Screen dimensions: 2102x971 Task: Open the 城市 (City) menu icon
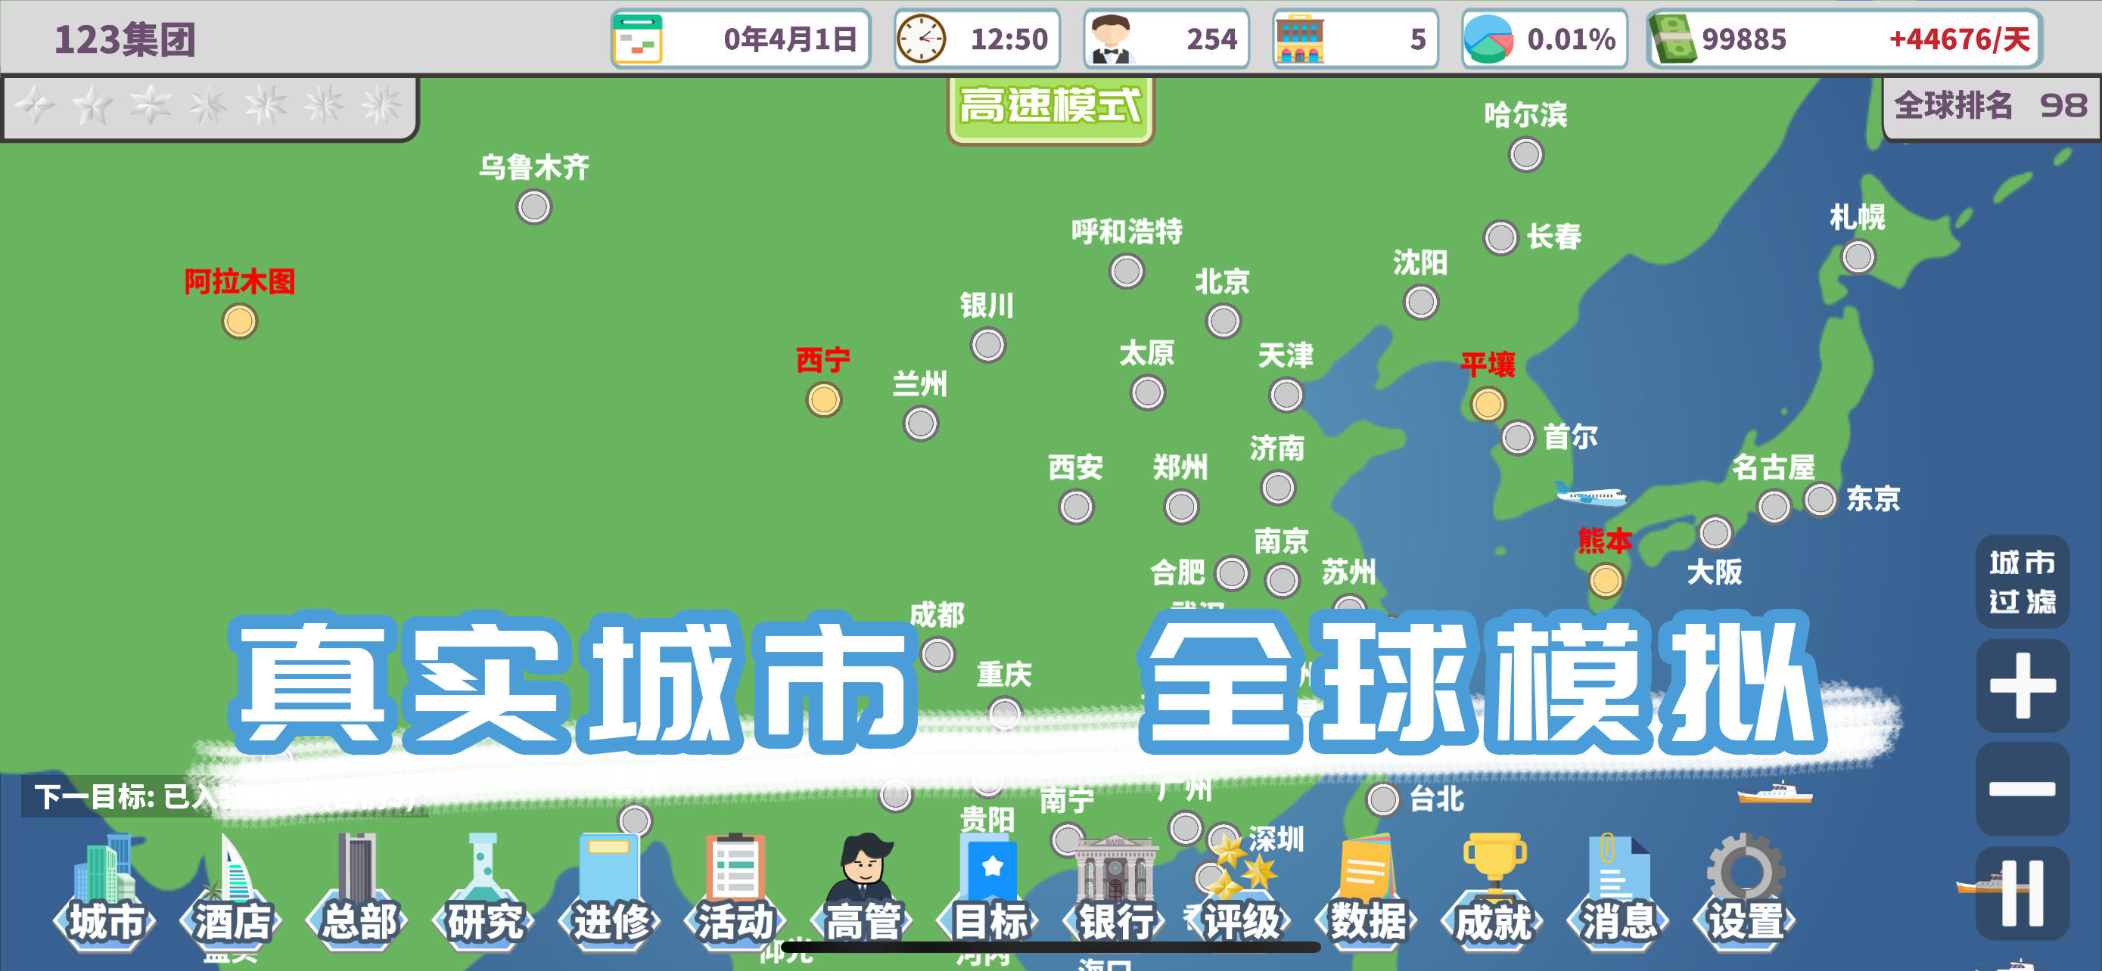[x=104, y=894]
